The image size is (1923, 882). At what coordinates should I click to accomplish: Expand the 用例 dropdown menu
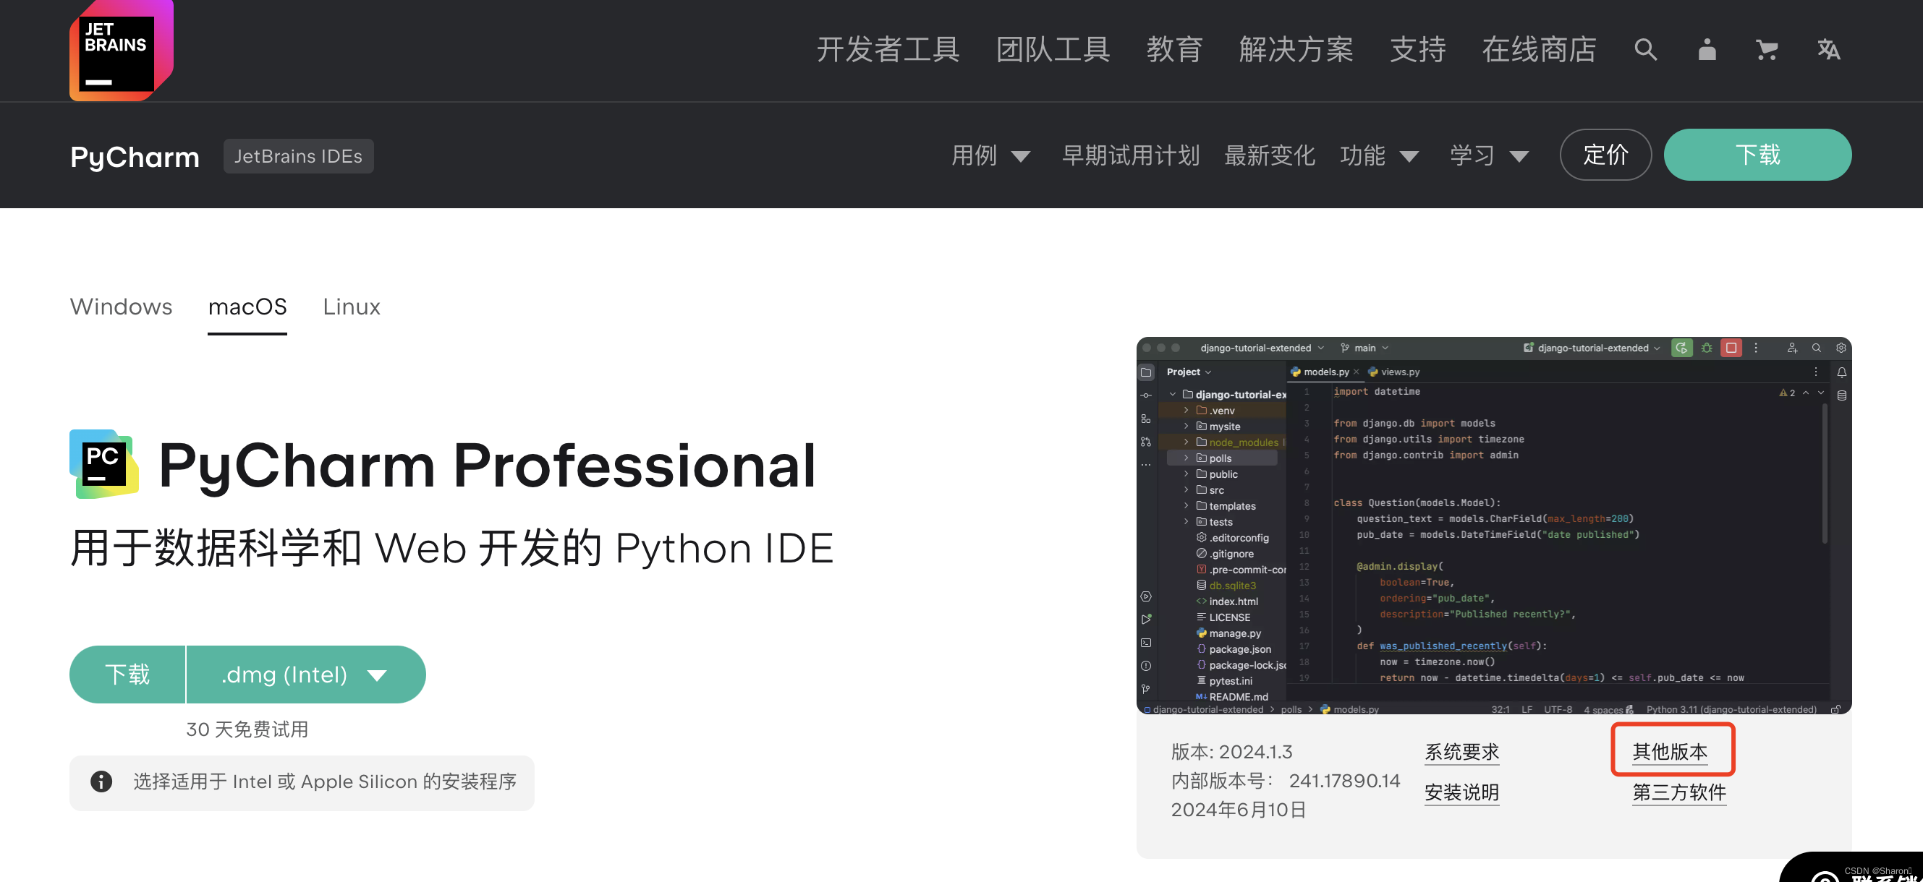click(x=990, y=155)
